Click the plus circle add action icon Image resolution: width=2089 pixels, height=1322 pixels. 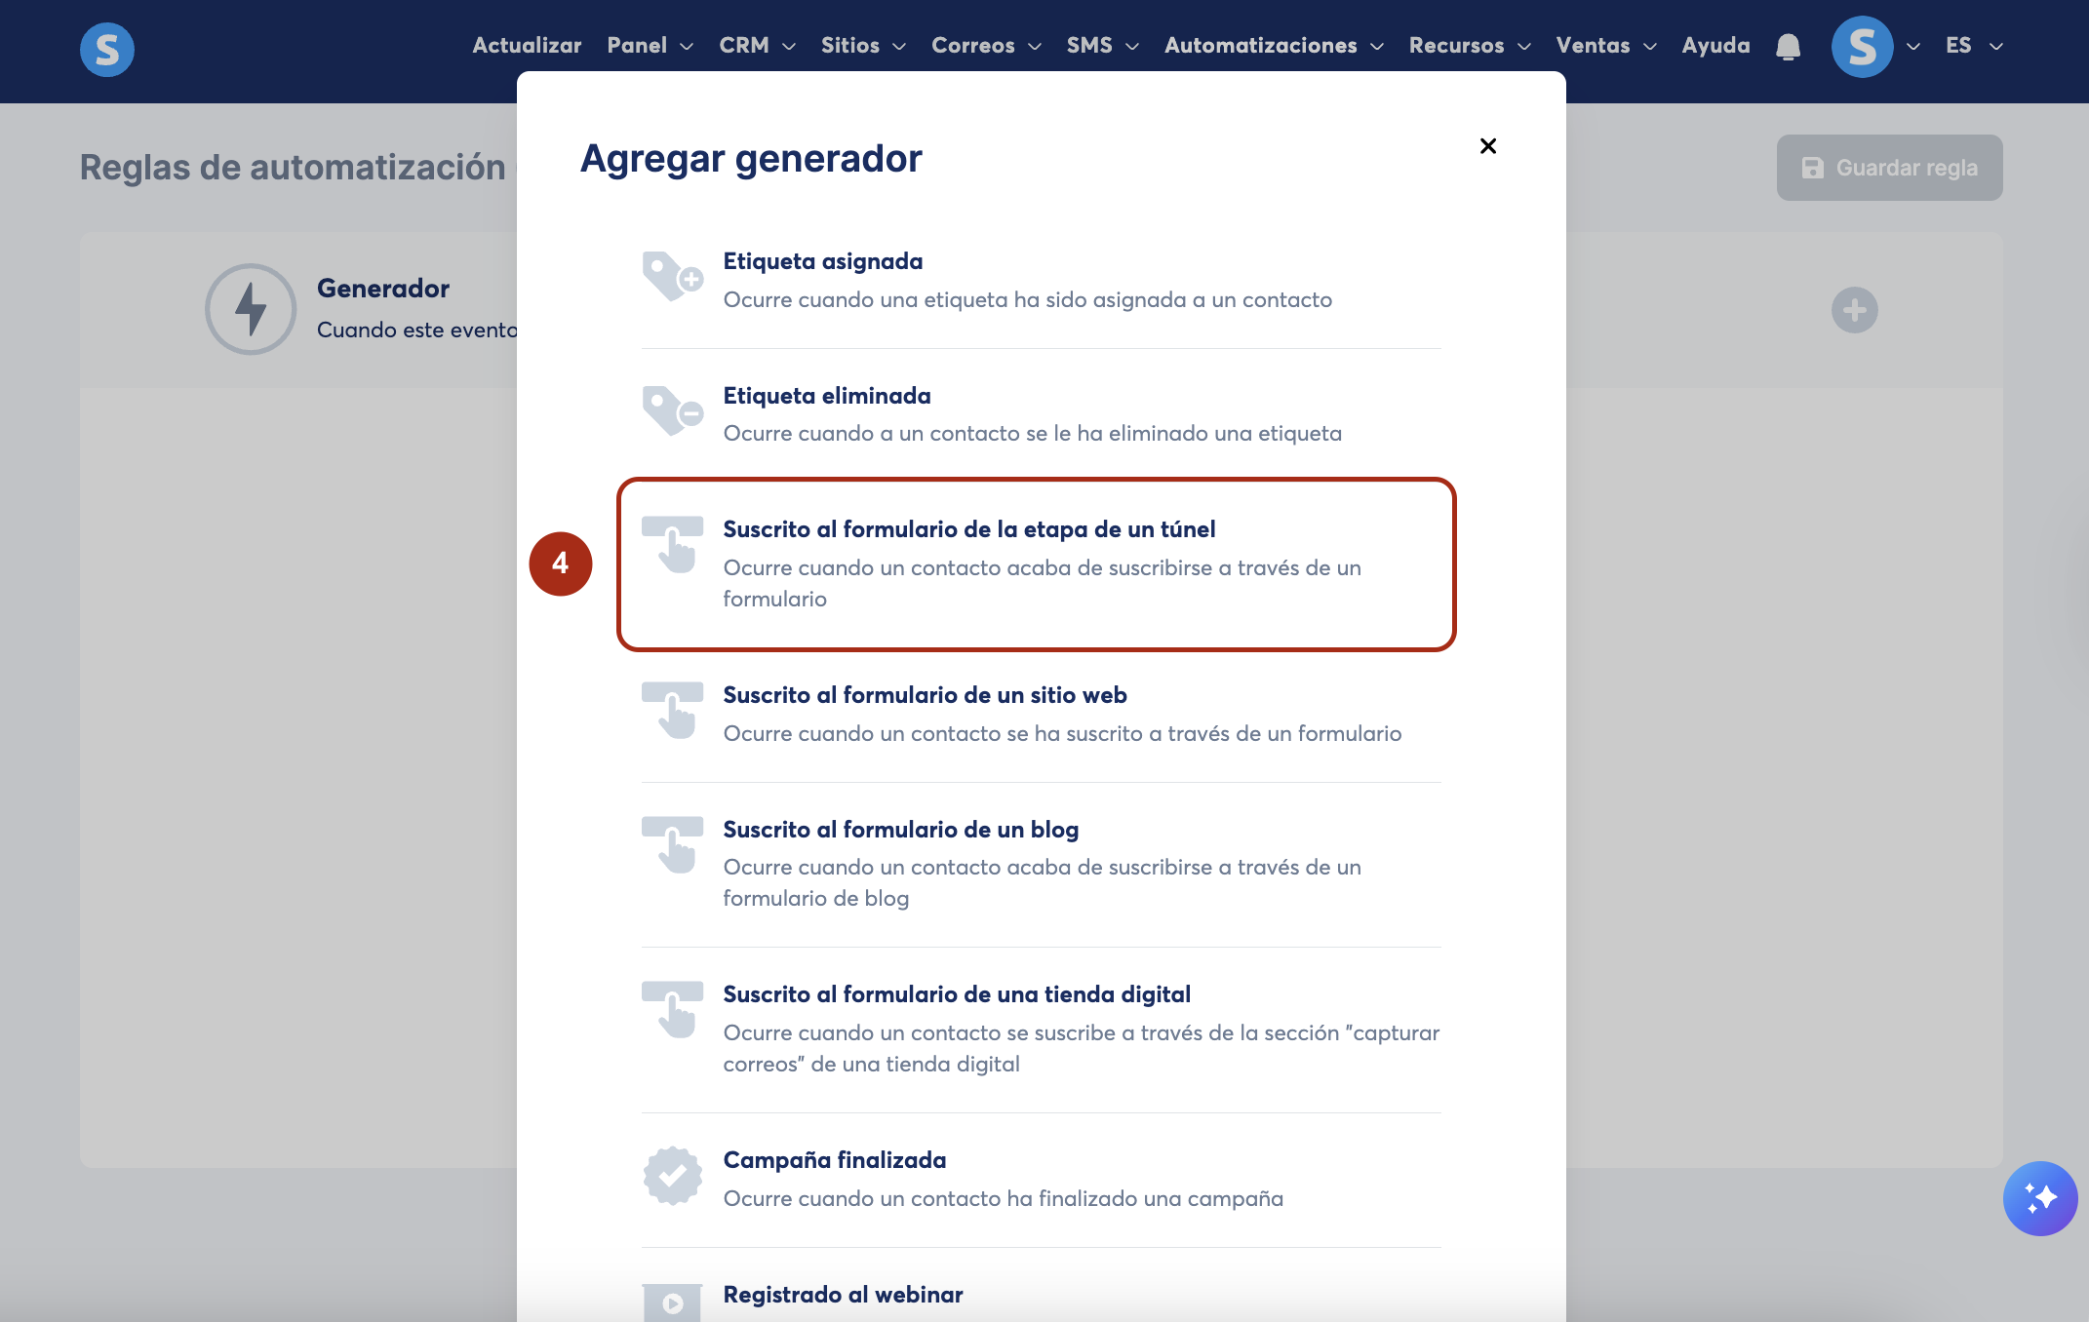pyautogui.click(x=1854, y=310)
